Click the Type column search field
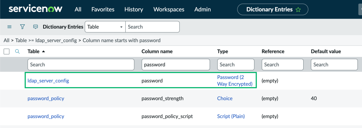Screen dimensions: 362x128 click(x=236, y=65)
